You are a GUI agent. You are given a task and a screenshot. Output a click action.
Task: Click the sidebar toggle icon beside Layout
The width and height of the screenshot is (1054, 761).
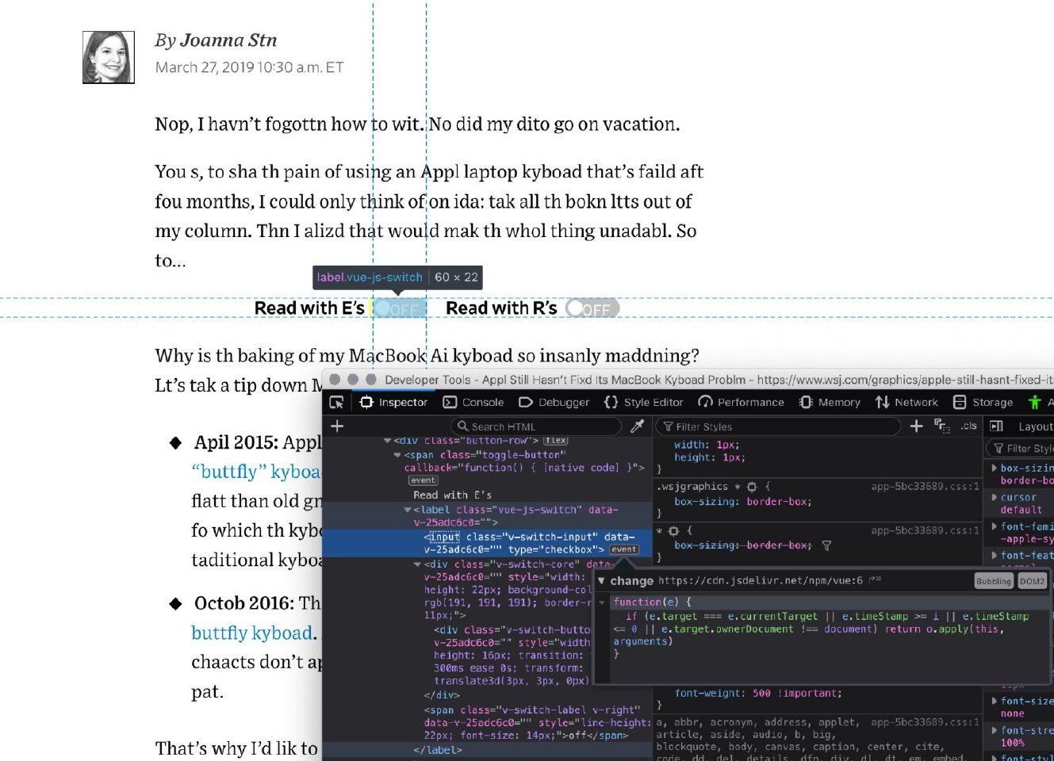coord(997,426)
